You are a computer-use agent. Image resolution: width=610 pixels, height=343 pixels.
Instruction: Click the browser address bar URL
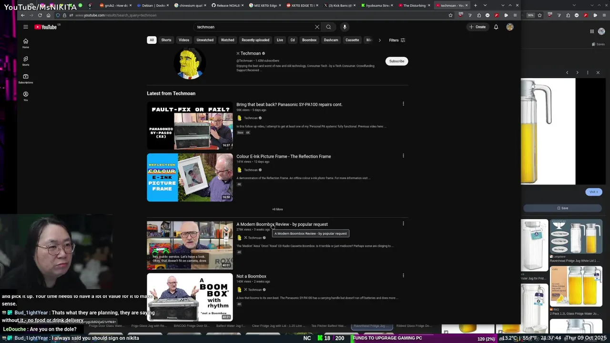116,15
